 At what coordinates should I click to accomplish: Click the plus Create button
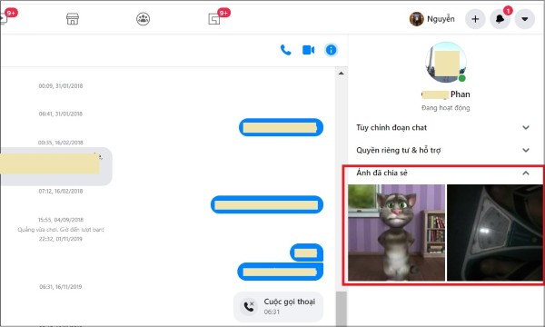475,19
